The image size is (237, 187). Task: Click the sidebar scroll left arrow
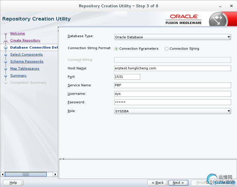[3, 174]
